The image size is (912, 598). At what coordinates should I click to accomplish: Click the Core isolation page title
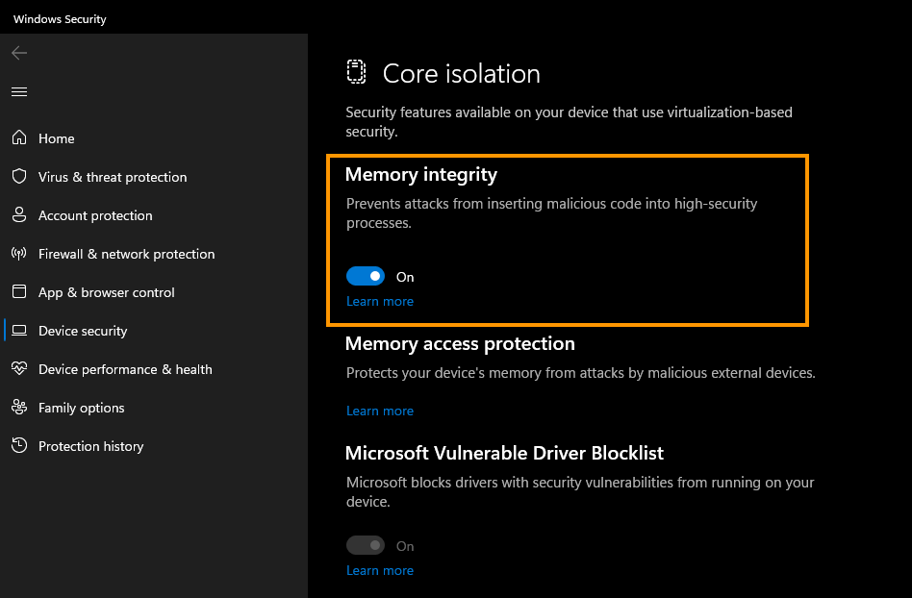click(x=461, y=74)
